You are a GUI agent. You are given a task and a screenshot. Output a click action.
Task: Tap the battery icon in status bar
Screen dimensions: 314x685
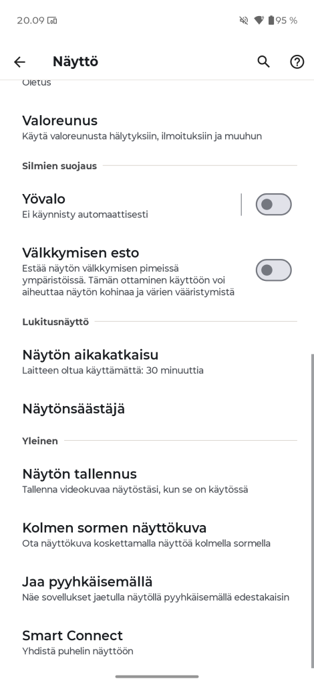pos(271,20)
